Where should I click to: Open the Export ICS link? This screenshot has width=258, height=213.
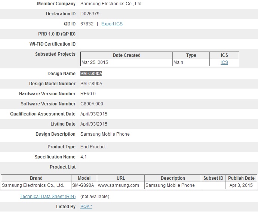(112, 24)
